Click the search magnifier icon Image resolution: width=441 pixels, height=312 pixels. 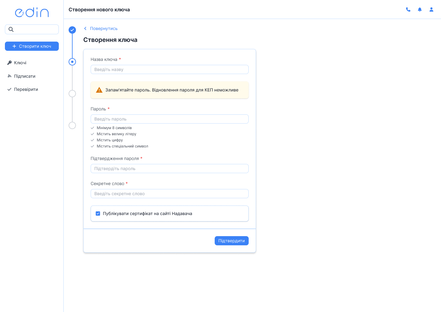pyautogui.click(x=11, y=29)
